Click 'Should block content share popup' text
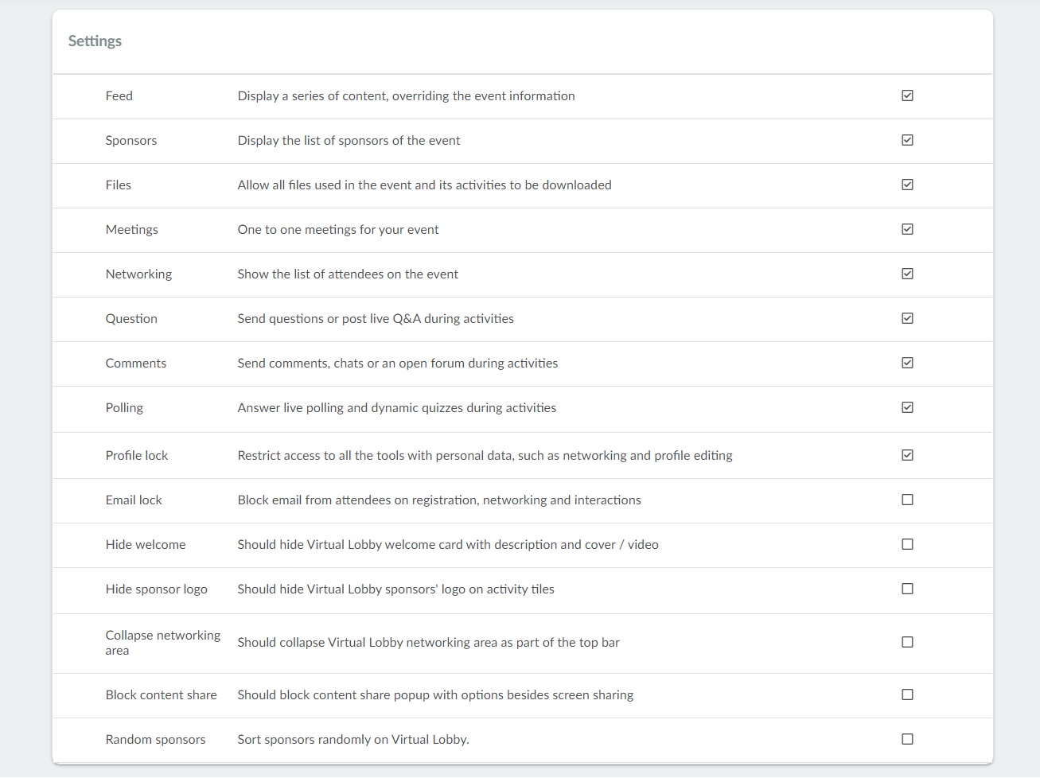1040x778 pixels. pos(435,695)
